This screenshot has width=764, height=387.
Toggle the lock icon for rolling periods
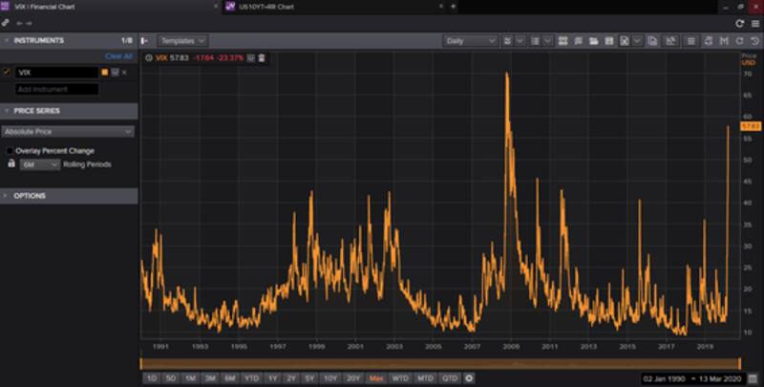tap(11, 164)
